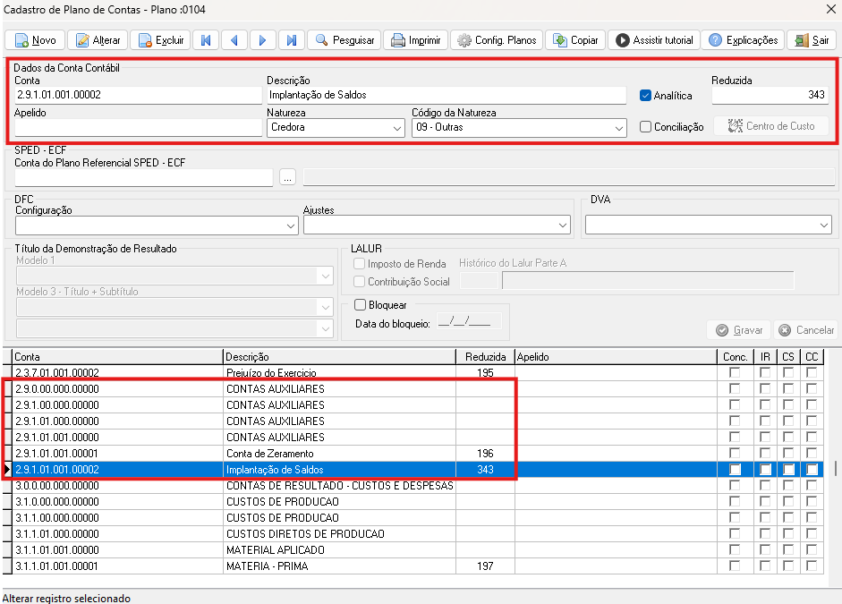Open Config. Planos settings
The image size is (842, 604).
click(x=497, y=40)
